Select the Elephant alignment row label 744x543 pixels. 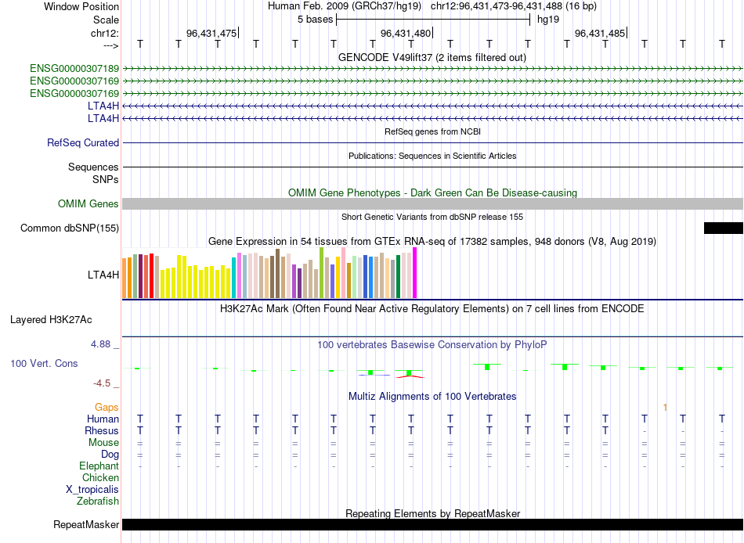[x=99, y=466]
